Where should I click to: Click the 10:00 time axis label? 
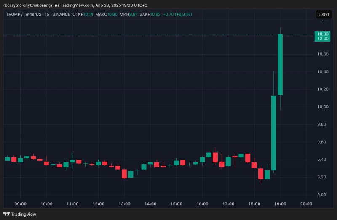click(x=46, y=204)
